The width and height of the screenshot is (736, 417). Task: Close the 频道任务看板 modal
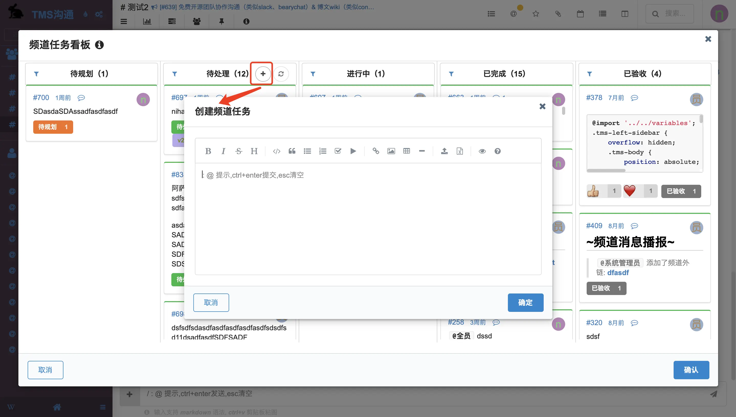[x=708, y=39]
